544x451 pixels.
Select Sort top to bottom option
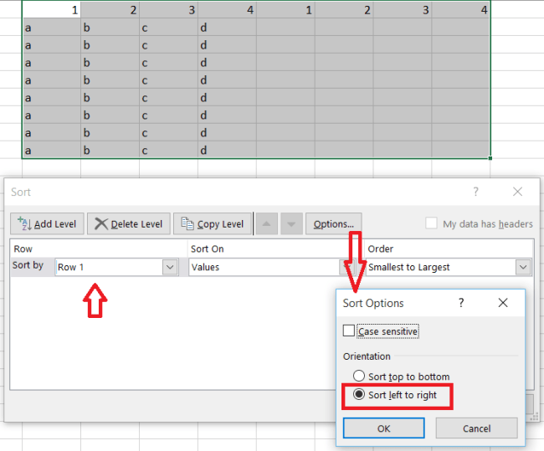(x=359, y=377)
